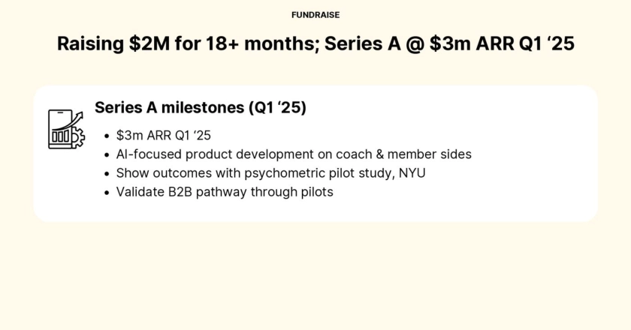
Task: Click the FUNDRAISE section label
Action: click(315, 14)
